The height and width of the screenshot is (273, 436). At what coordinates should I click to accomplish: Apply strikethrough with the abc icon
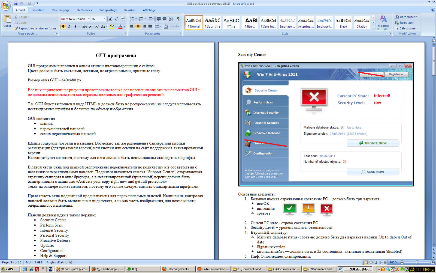85,26
